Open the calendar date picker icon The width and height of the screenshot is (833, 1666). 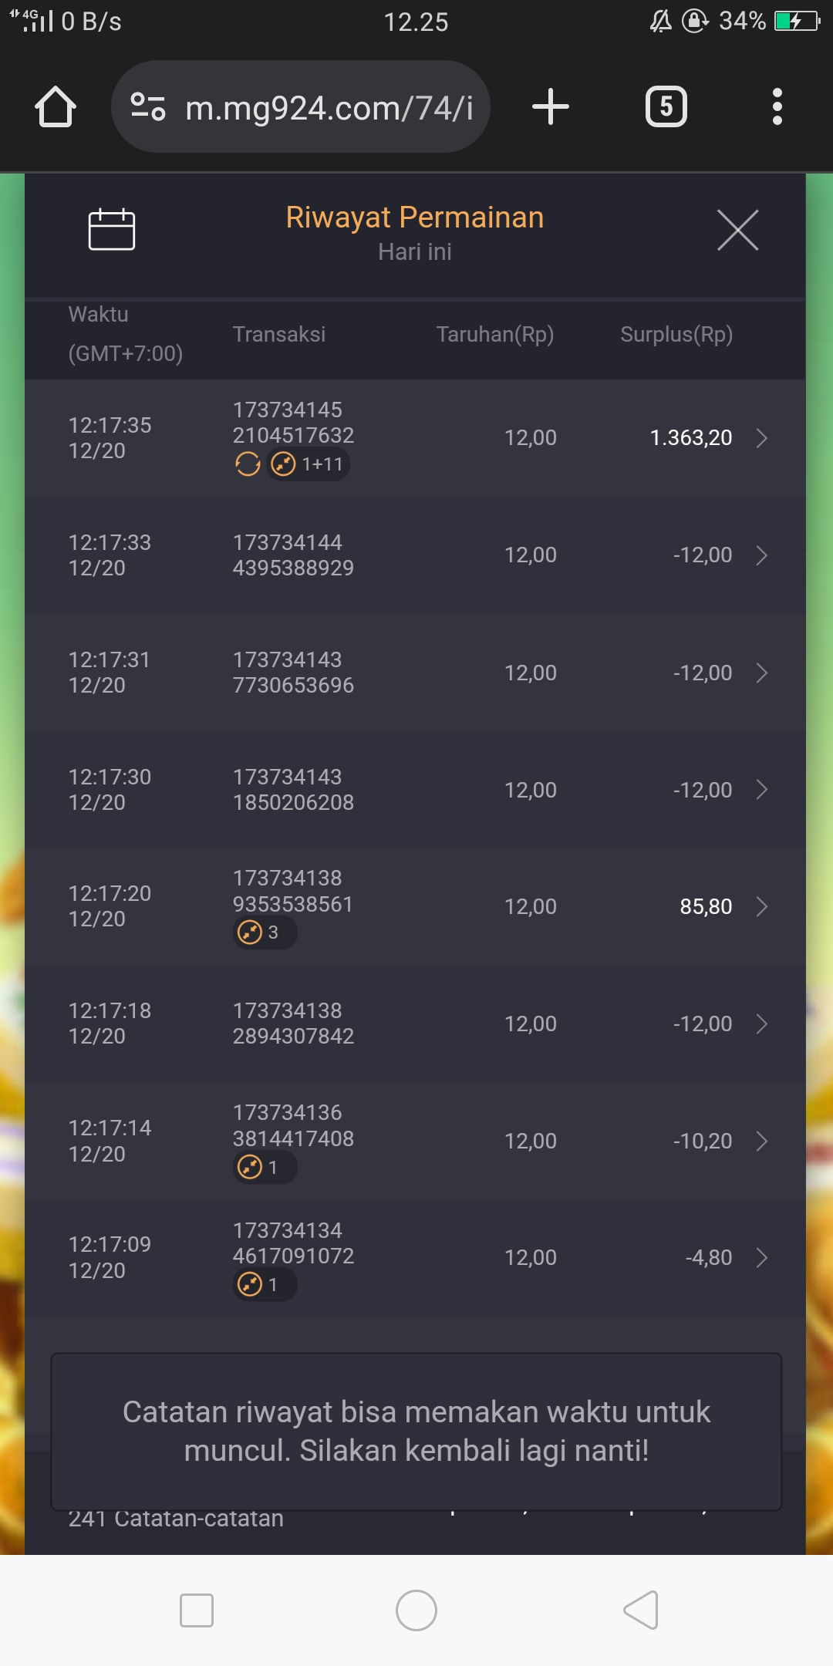tap(112, 230)
